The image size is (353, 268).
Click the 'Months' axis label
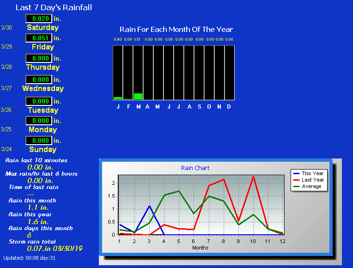point(201,248)
